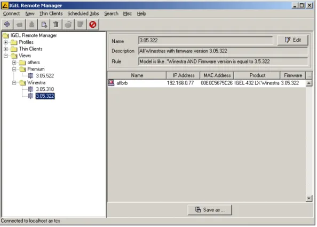This screenshot has width=317, height=227.
Task: Select the 3.05.522 view in tree
Action: coord(45,76)
